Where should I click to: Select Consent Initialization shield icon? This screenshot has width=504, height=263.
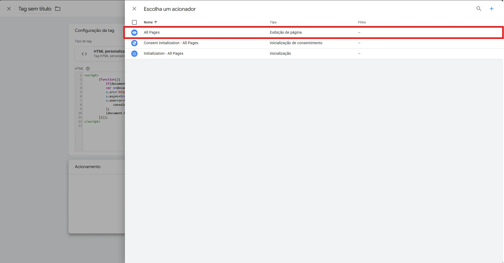134,43
